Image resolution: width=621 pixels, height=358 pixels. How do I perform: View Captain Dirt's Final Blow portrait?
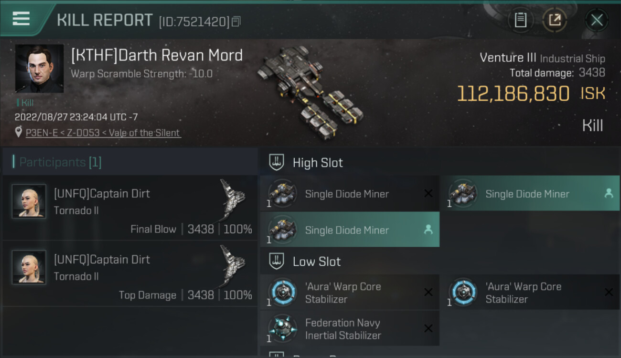pyautogui.click(x=29, y=201)
